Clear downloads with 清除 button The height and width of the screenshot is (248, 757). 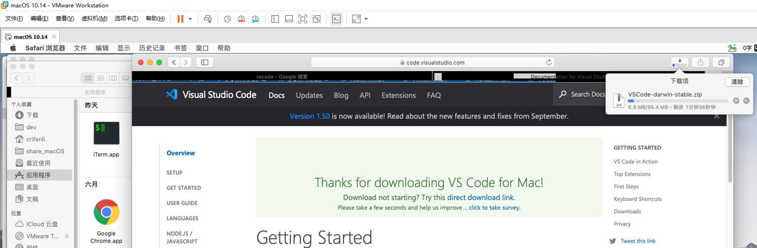[737, 82]
